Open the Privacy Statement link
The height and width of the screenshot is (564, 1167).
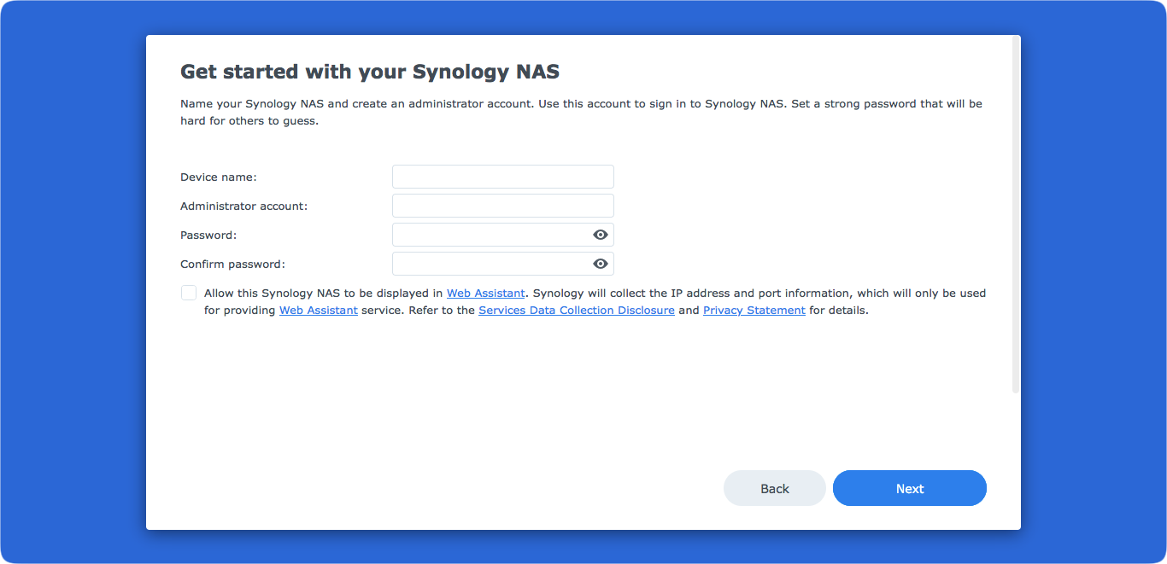point(754,311)
